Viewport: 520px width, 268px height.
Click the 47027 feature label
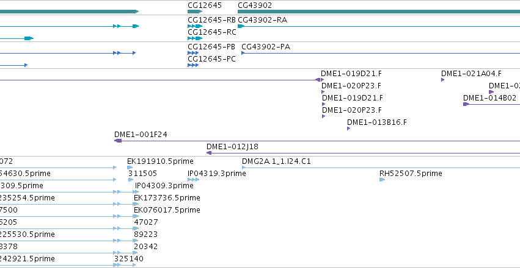coord(146,222)
